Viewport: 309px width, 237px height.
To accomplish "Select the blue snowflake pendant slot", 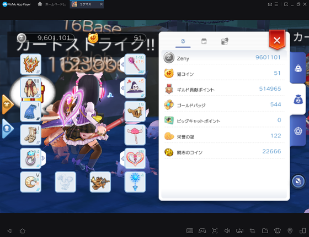I will 135,182.
